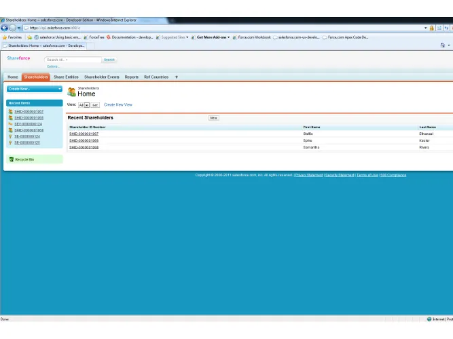453x339 pixels.
Task: Open the 508 Compliance footer link
Action: (393, 175)
